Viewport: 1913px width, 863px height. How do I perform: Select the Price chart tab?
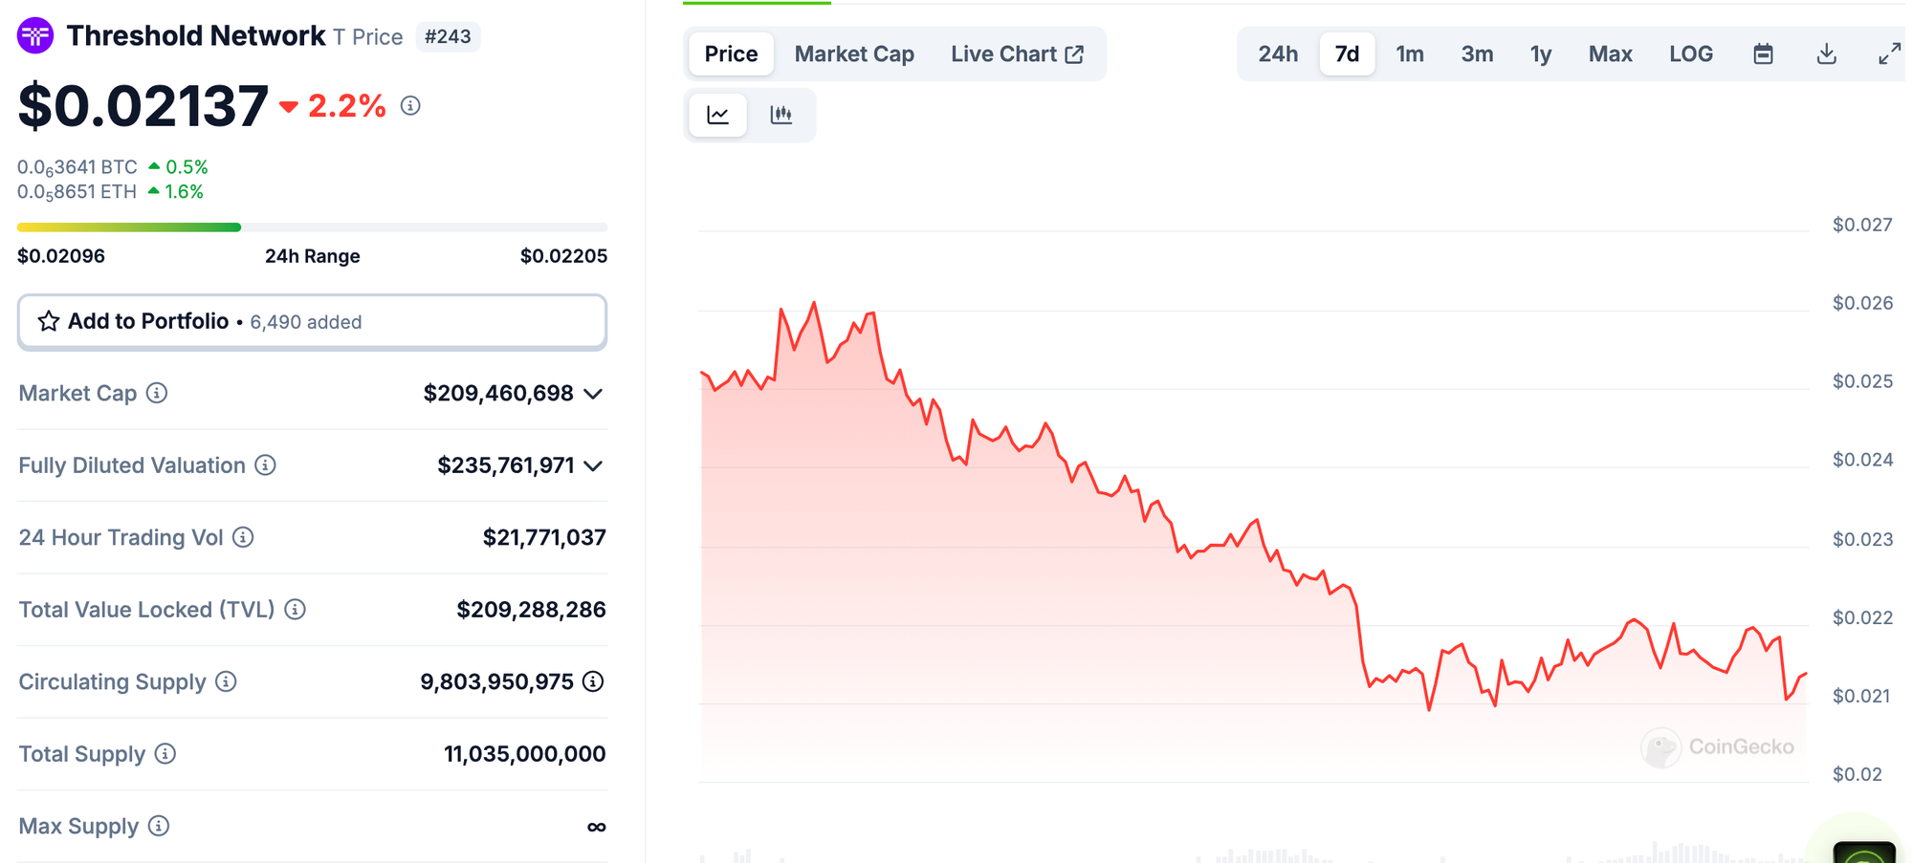click(x=731, y=54)
